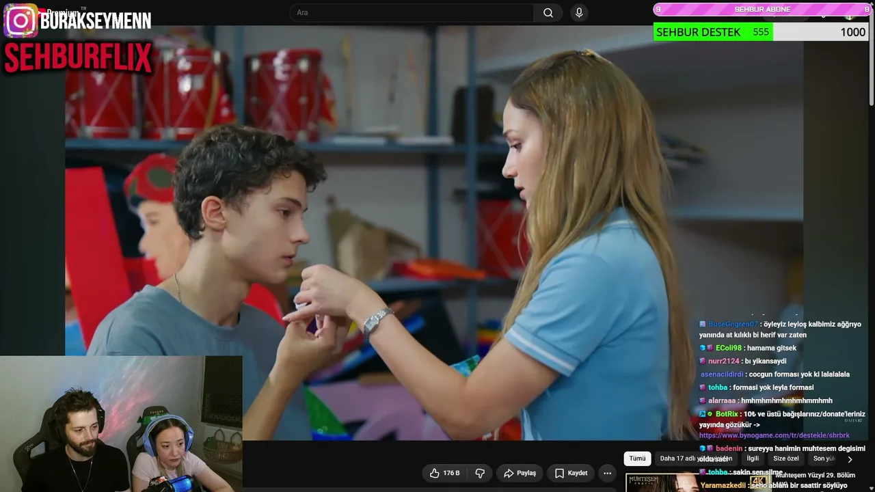Select the Daha 17 adlı filter chip

(696, 459)
